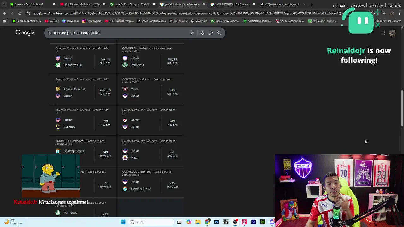Click the page vertical scrollbar thumb

click(x=402, y=108)
